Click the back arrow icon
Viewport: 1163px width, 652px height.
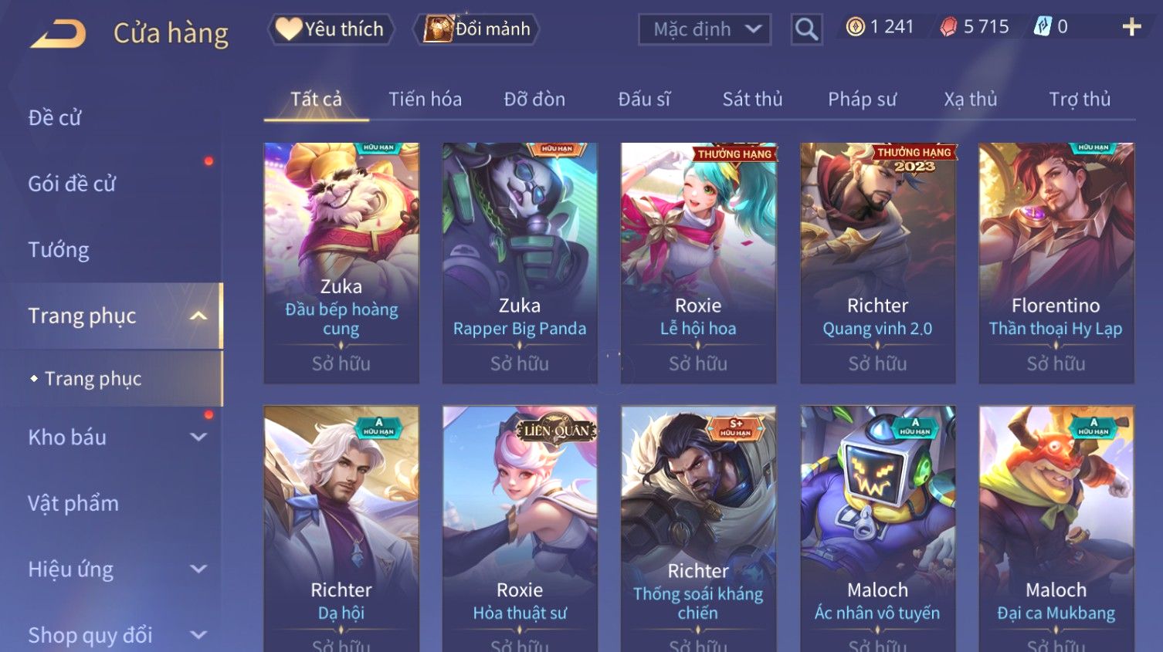coord(57,33)
